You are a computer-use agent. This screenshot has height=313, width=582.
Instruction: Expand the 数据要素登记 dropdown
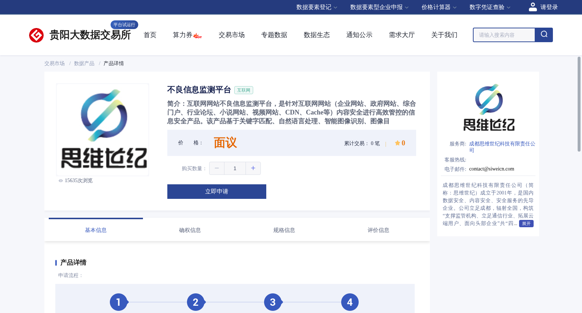[x=317, y=7]
